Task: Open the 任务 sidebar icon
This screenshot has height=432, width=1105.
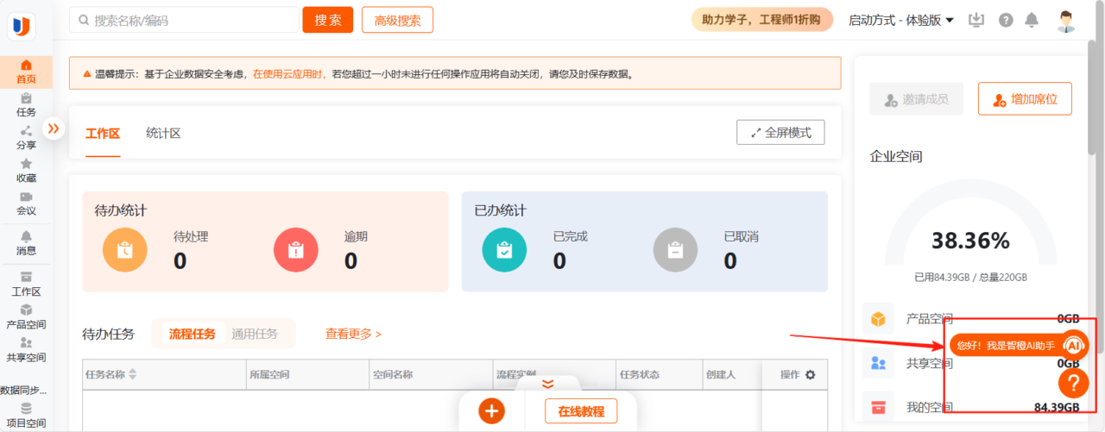Action: (x=26, y=98)
